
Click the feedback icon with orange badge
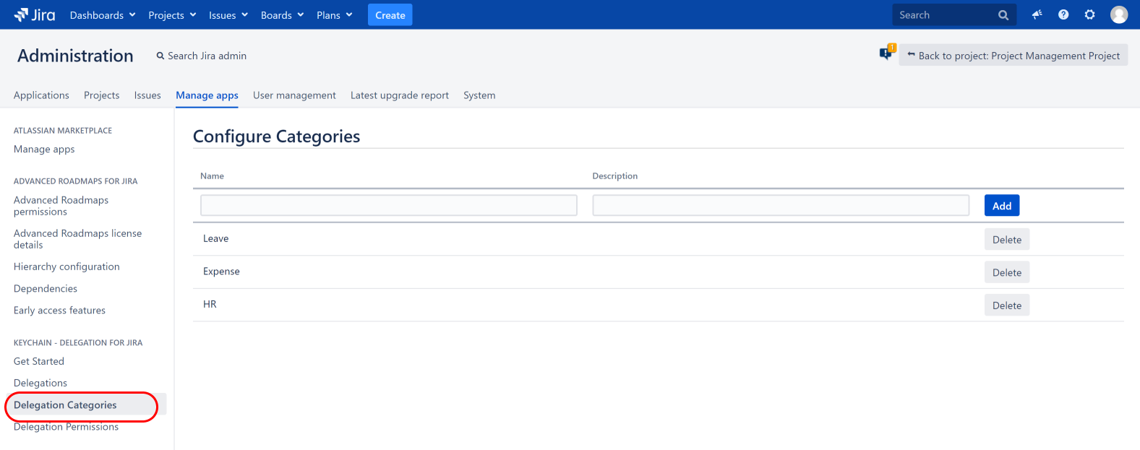tap(886, 53)
